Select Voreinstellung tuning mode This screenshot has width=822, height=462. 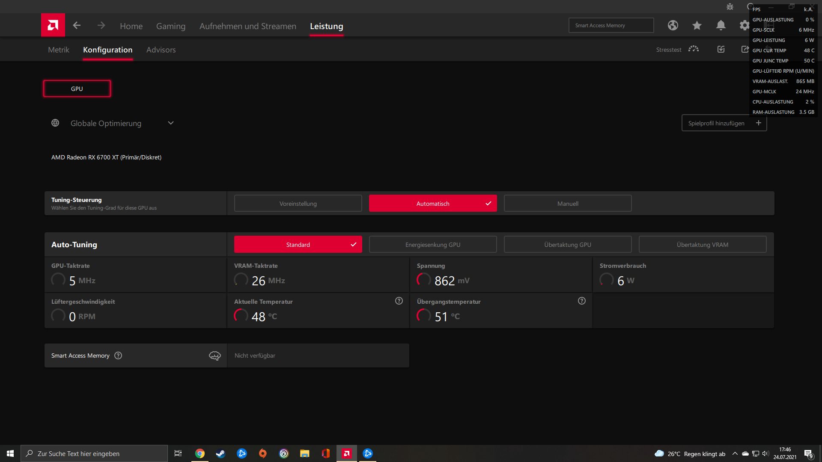point(298,204)
